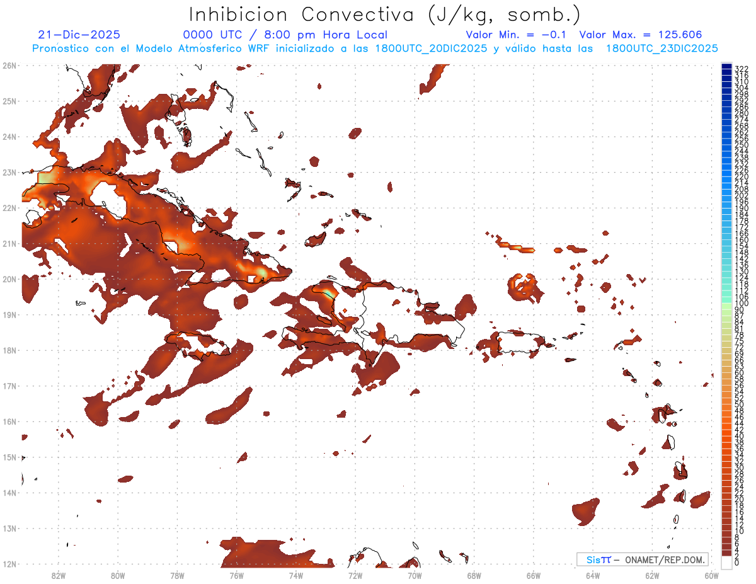The image size is (756, 584).
Task: Click the 18N latitude label
Action: point(9,350)
